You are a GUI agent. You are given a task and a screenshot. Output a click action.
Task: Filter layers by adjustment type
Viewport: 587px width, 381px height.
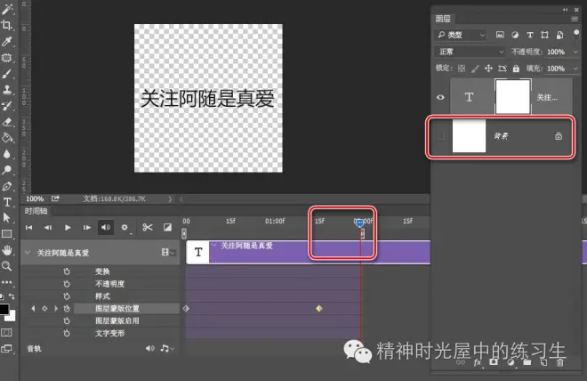[515, 35]
